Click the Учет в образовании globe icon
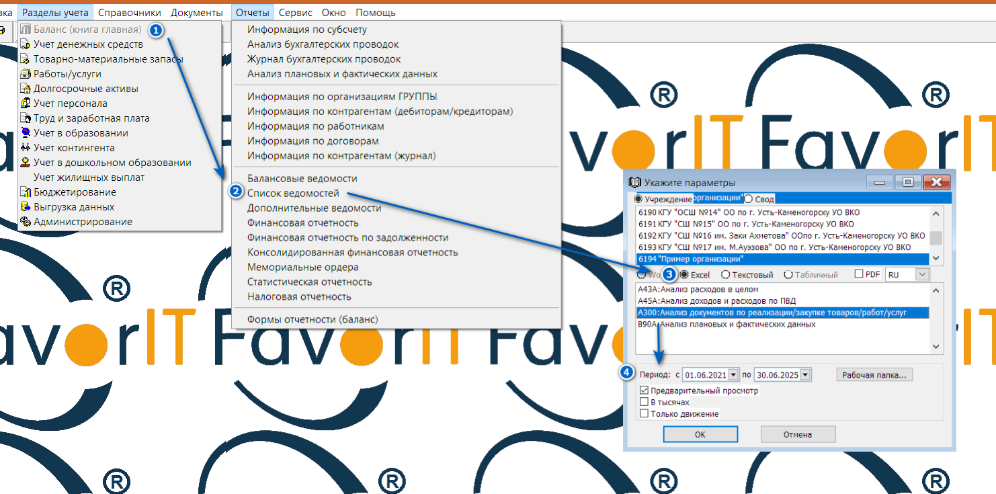Screen dimensions: 996x494 tap(26, 133)
